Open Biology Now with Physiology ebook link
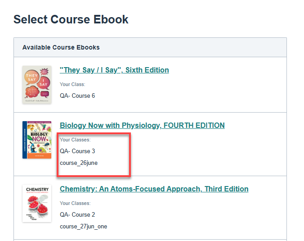Screen dimensions: 304x241 tap(142, 126)
